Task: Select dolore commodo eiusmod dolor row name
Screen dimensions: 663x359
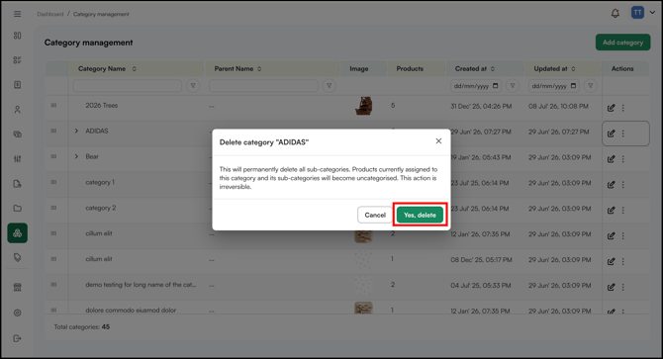Action: [x=131, y=310]
